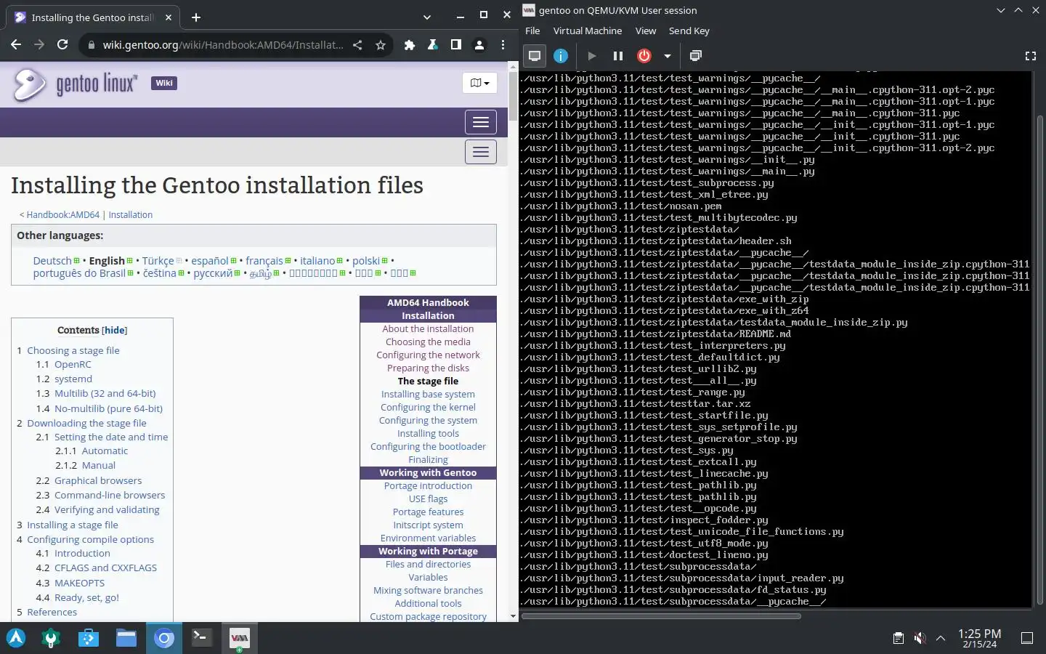Viewport: 1046px width, 654px height.
Task: Close the Installing the Gentoo tab
Action: tap(169, 17)
